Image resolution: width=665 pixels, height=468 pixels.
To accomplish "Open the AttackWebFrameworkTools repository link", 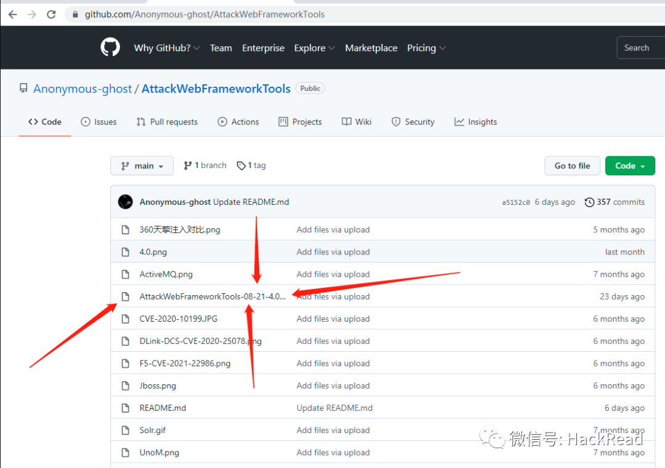I will [x=216, y=89].
